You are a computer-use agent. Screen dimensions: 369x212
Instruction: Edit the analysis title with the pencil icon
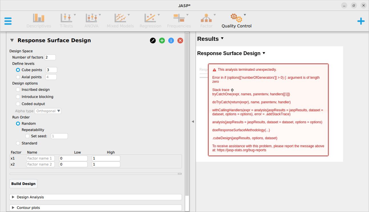pyautogui.click(x=153, y=41)
